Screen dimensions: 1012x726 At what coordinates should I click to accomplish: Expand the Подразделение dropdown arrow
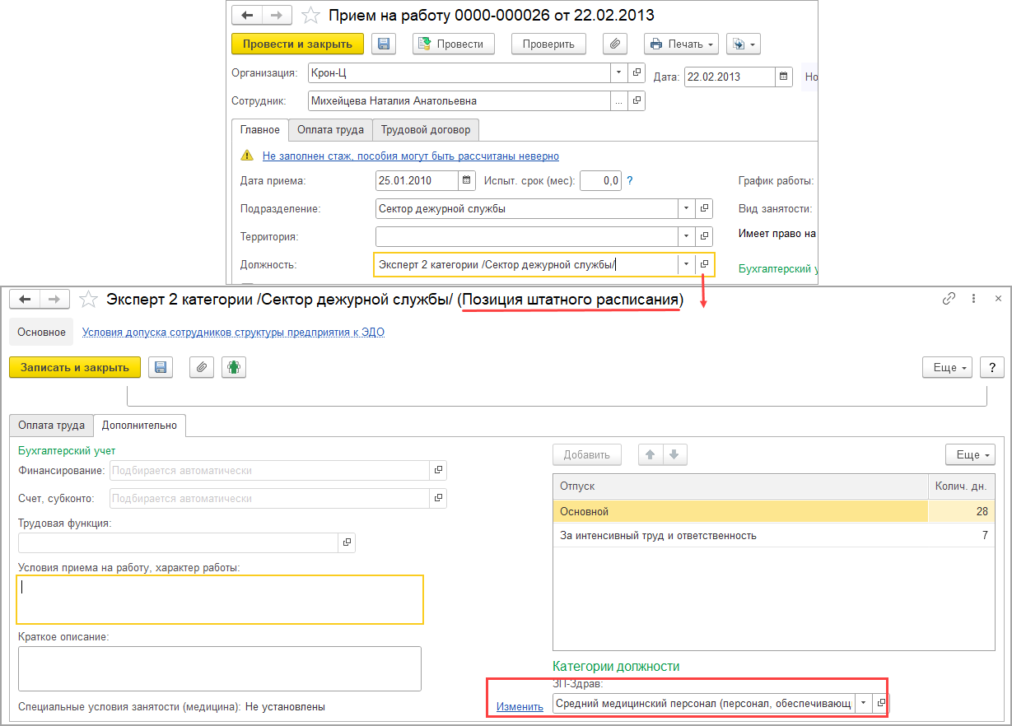tap(686, 208)
